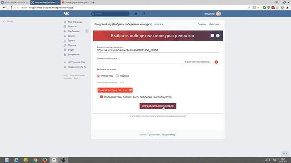The image size is (291, 163).
Task: Click the Yandex Я button in toolbar
Action: pos(11,8)
